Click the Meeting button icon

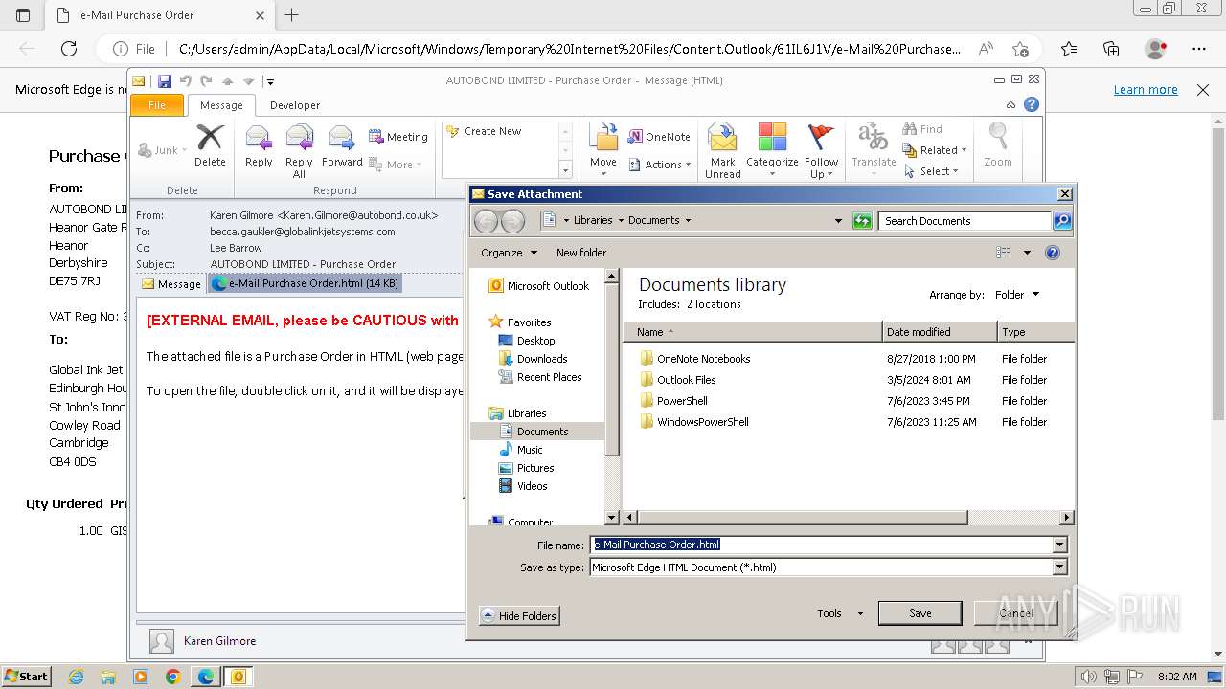click(x=376, y=137)
